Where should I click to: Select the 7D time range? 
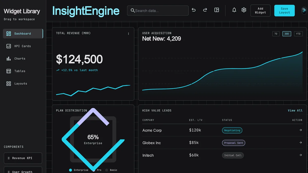coord(276,34)
